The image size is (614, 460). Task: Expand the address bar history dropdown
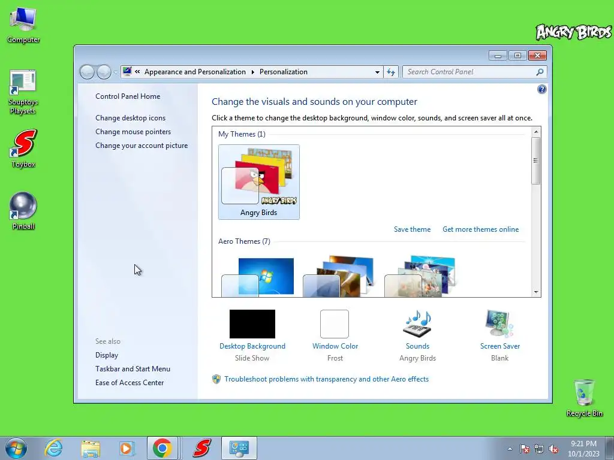377,72
